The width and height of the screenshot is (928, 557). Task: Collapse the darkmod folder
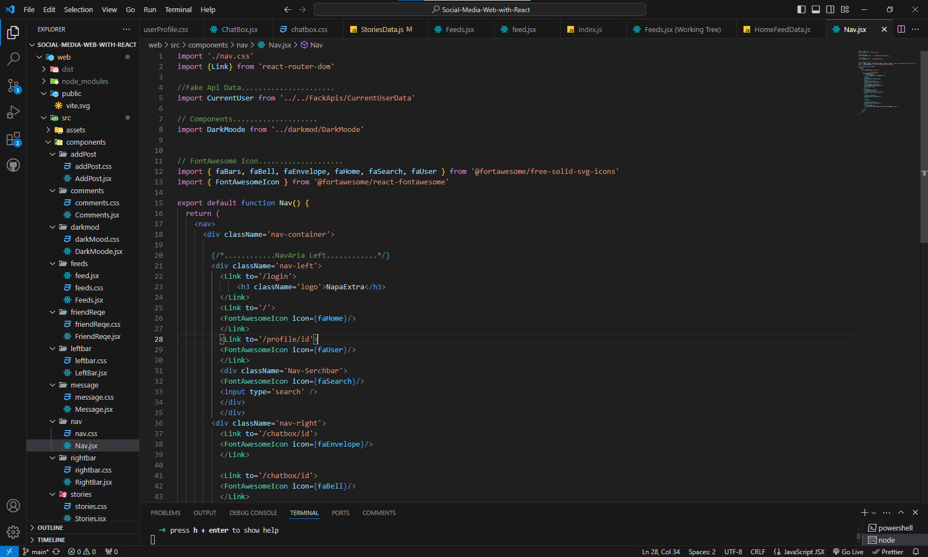point(83,227)
